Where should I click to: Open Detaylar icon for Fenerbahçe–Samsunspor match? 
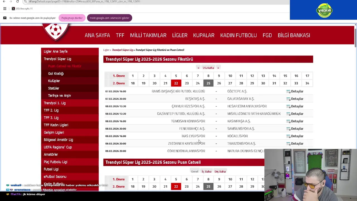[288, 129]
